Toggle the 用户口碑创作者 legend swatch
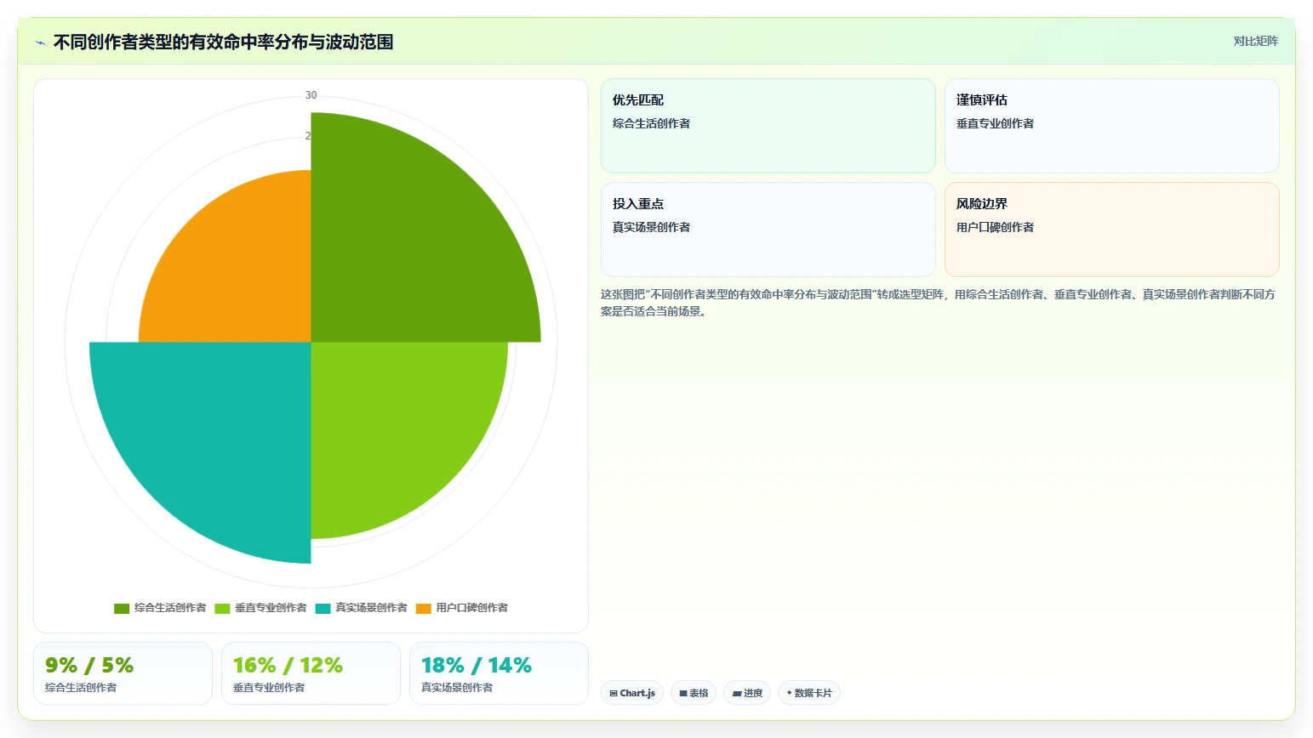The width and height of the screenshot is (1313, 738). click(423, 608)
